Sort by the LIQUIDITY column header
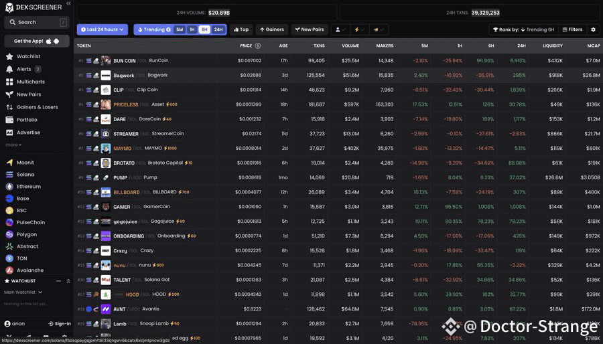This screenshot has width=603, height=344. (552, 46)
